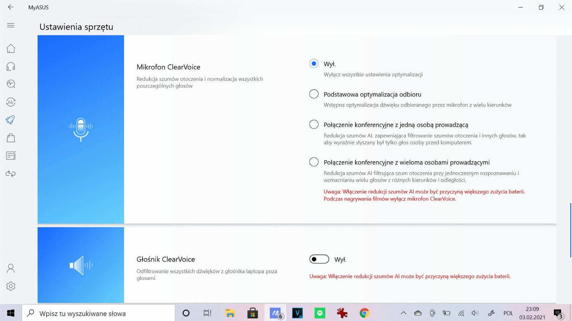Show hidden system tray icons
This screenshot has width=572, height=321.
(x=404, y=313)
